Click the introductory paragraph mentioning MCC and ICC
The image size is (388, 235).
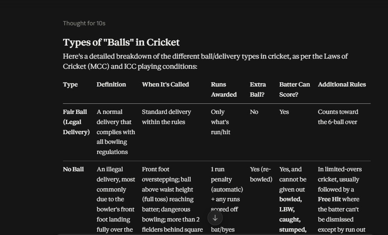(205, 61)
